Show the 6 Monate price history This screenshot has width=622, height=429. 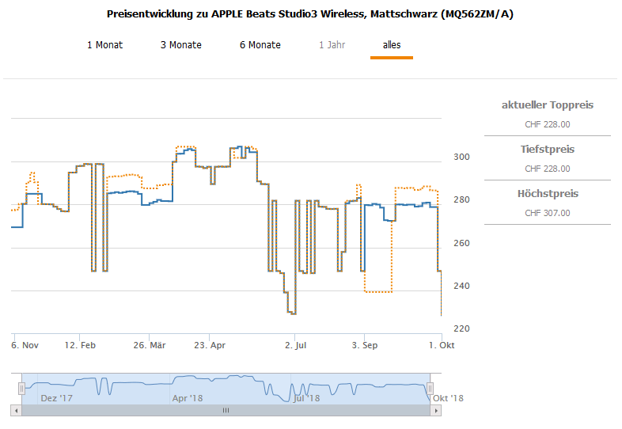(x=260, y=45)
